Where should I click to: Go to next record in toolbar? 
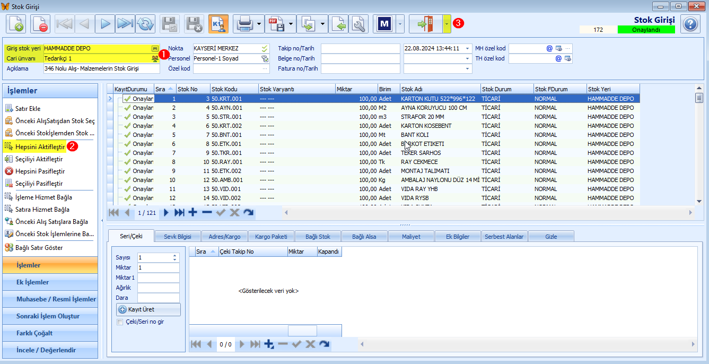coord(105,24)
